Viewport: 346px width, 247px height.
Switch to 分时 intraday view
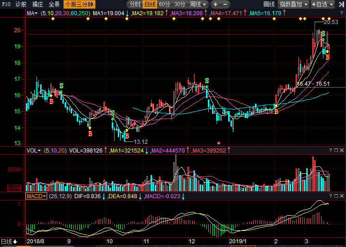[x=135, y=4]
